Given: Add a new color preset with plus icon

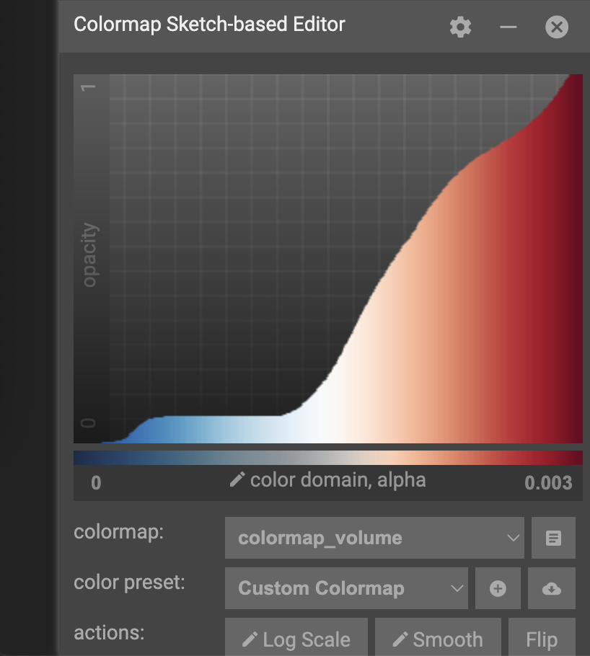Looking at the screenshot, I should pyautogui.click(x=498, y=588).
